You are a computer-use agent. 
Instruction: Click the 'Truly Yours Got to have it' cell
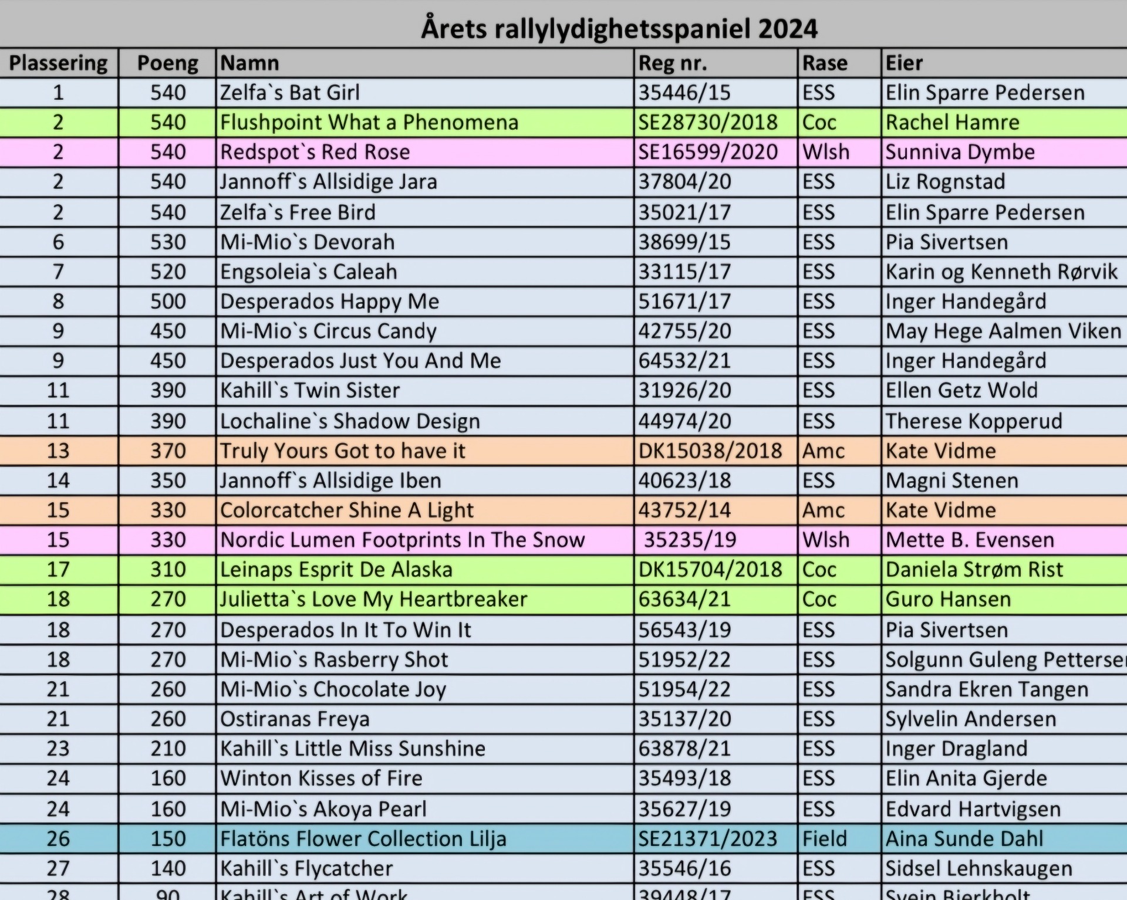click(343, 451)
